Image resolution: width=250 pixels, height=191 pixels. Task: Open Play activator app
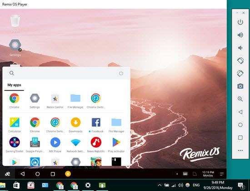(116, 145)
